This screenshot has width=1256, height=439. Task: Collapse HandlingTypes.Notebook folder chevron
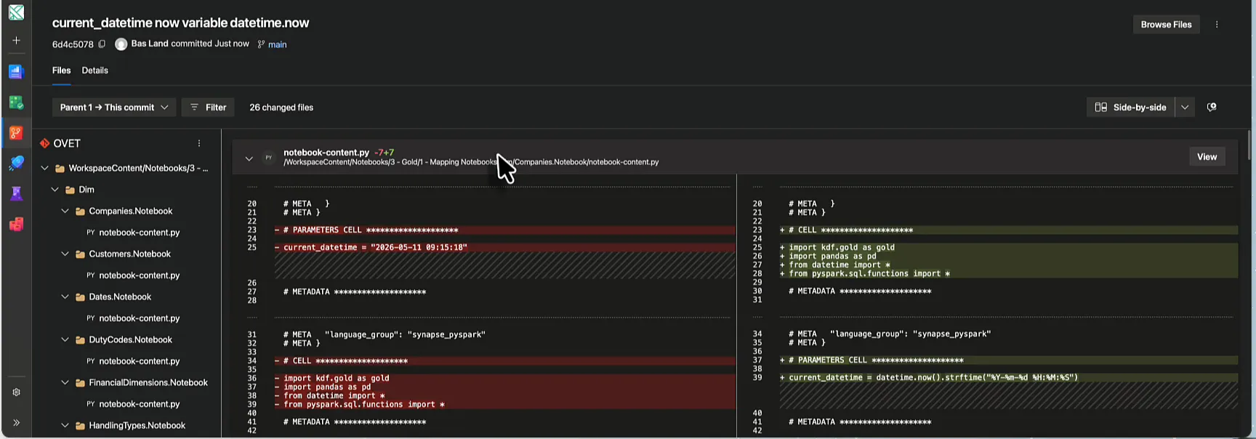[65, 426]
